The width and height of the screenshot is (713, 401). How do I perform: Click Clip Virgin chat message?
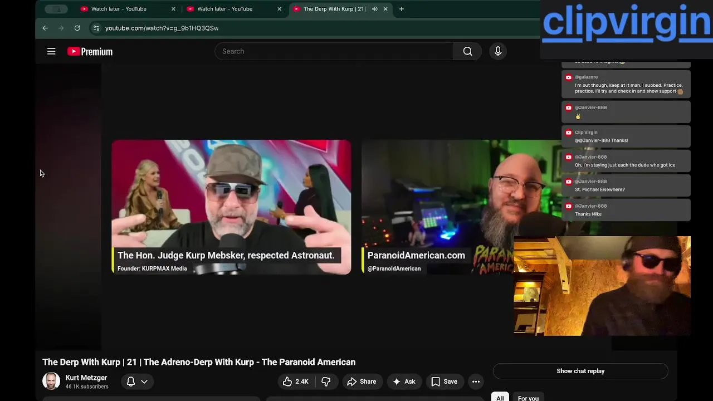click(x=626, y=136)
